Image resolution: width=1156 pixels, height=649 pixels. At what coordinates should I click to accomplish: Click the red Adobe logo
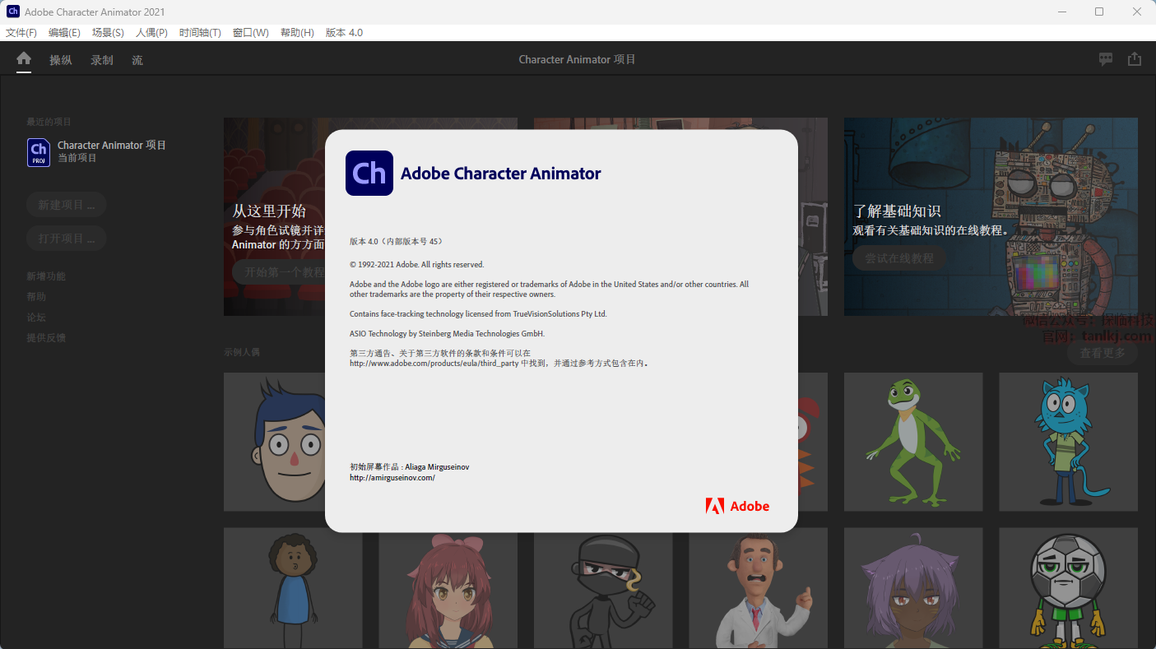[714, 506]
